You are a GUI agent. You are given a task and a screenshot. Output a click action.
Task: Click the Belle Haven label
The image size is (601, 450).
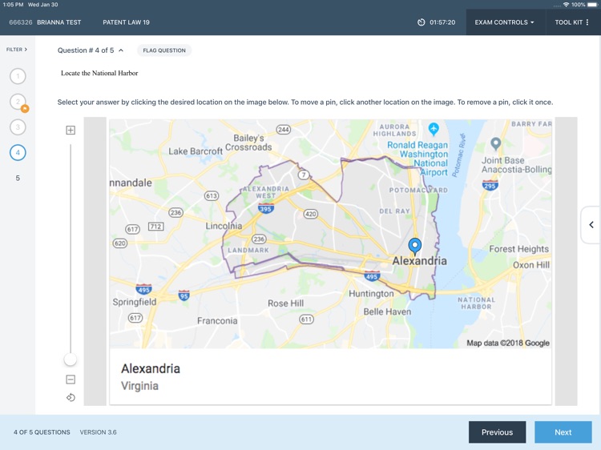click(387, 311)
